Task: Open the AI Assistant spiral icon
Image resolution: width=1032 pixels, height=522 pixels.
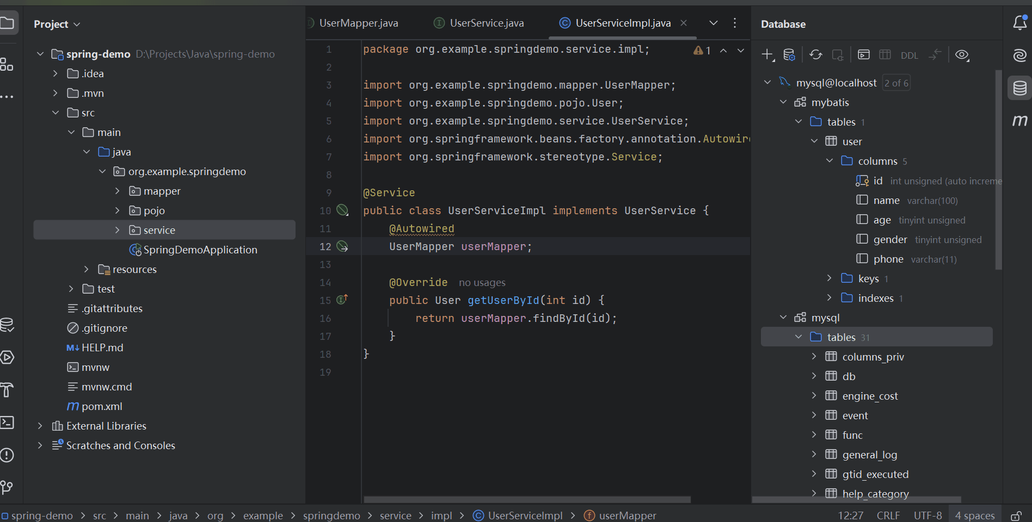Action: [1020, 55]
